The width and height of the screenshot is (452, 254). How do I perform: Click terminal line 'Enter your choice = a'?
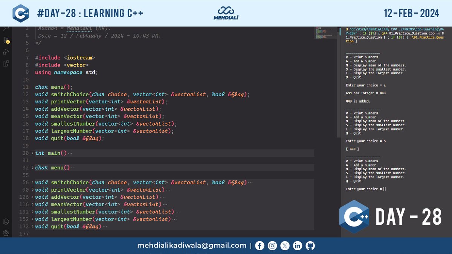click(x=365, y=85)
